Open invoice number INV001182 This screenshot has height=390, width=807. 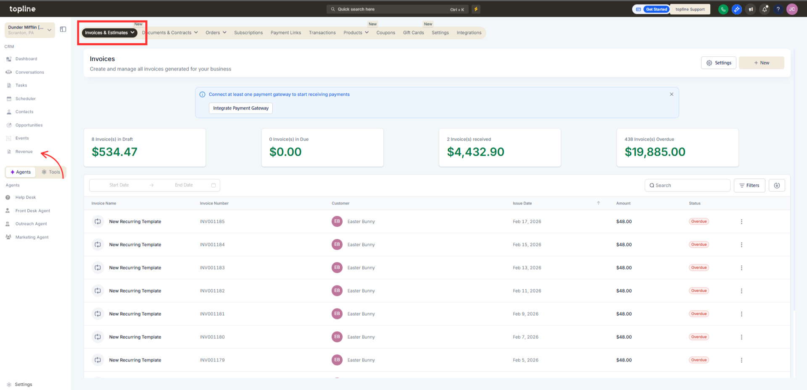(x=212, y=291)
